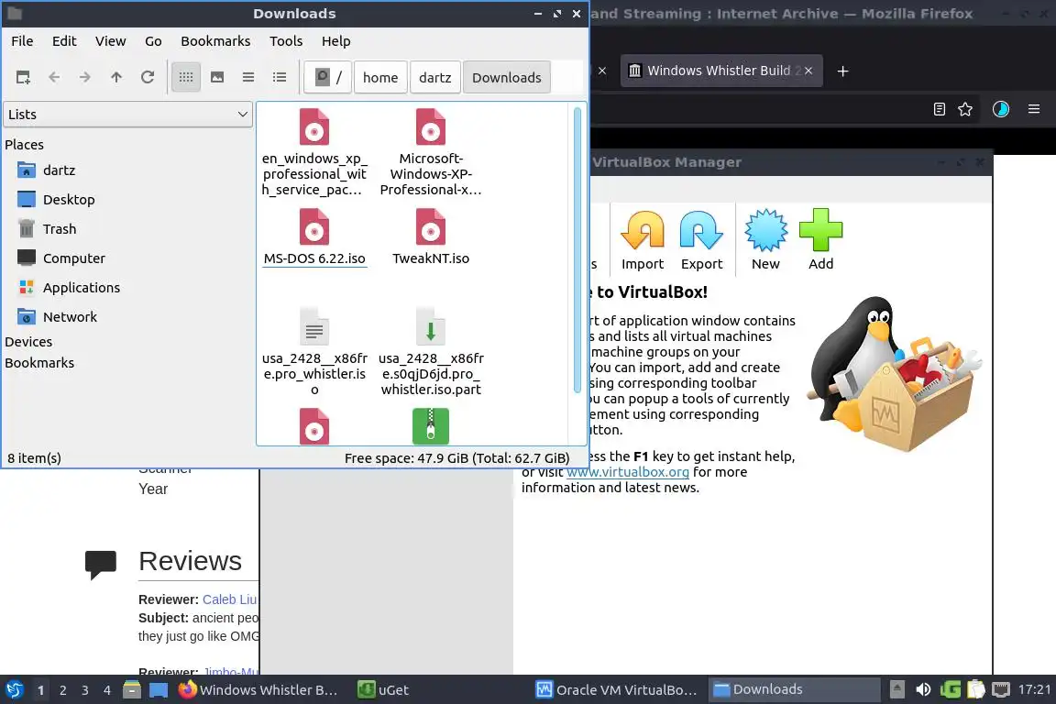Click the file list vertical scrollbar

click(x=577, y=249)
